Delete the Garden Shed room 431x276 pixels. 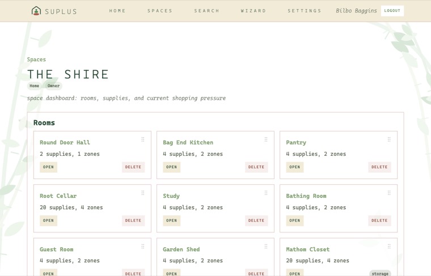[x=256, y=273]
